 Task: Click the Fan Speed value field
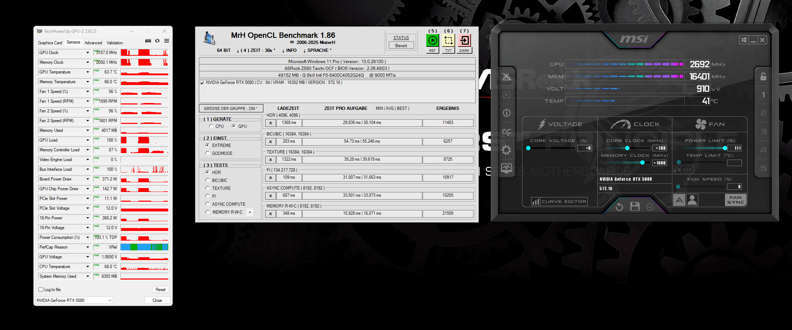coord(734,187)
